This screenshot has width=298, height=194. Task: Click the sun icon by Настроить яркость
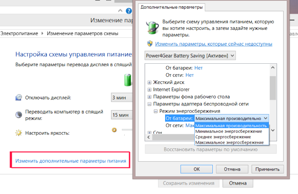19,133
